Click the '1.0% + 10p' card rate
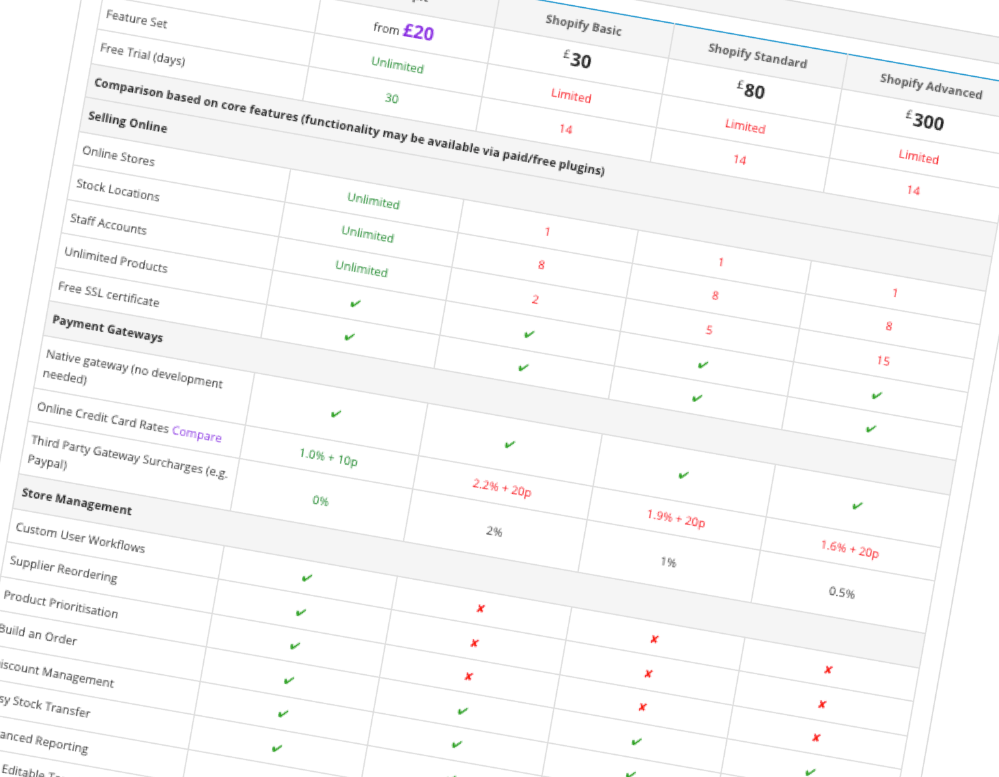Image resolution: width=999 pixels, height=777 pixels. click(x=328, y=457)
